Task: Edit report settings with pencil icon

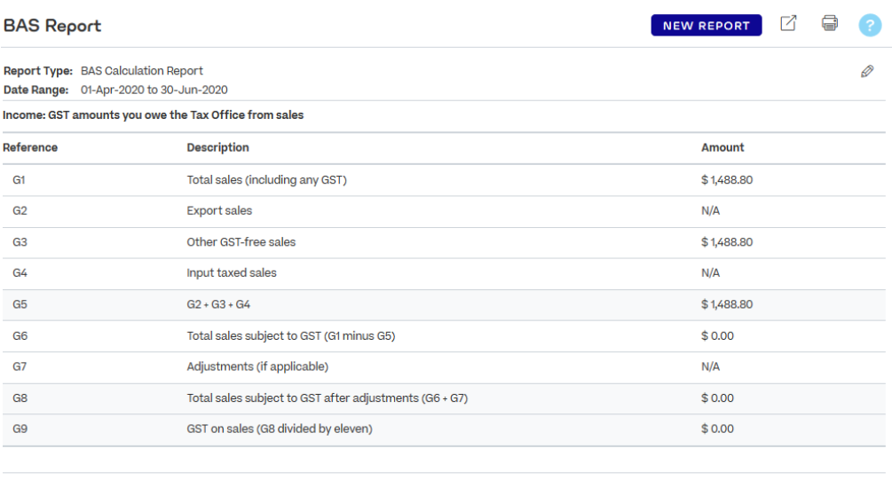Action: [867, 71]
